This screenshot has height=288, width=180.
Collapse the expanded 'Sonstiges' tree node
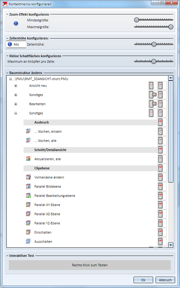(16, 113)
